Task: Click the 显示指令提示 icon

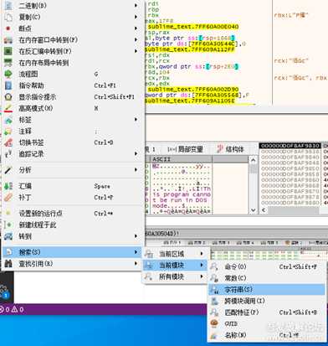Action: 8,97
